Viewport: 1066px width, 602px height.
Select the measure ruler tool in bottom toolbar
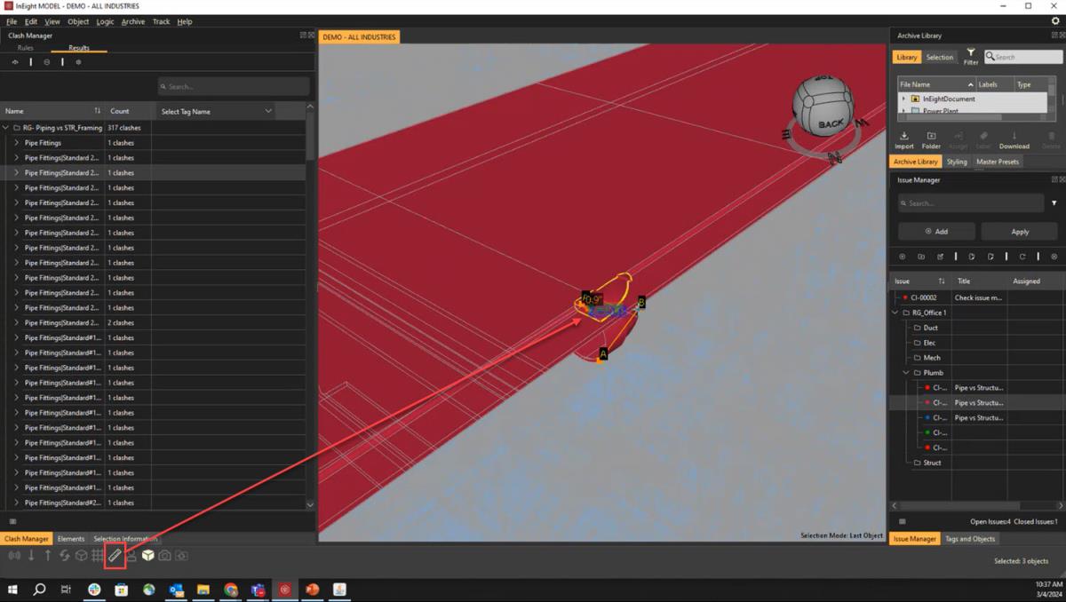pos(115,556)
